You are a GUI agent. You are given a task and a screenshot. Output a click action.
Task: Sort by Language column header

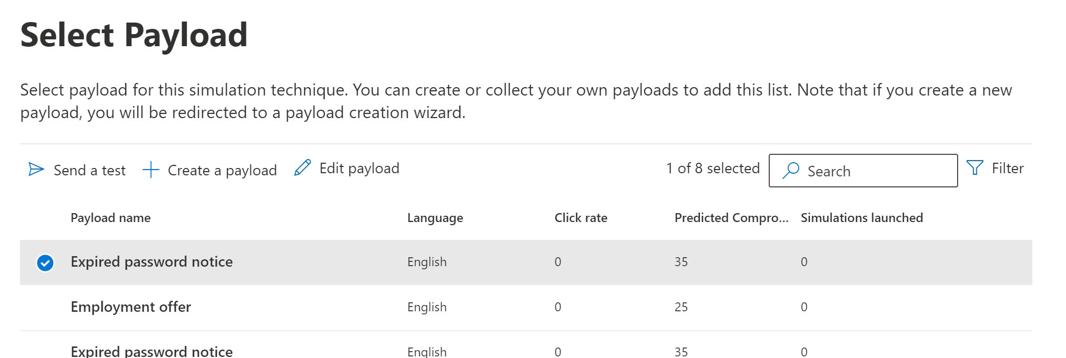pyautogui.click(x=435, y=218)
